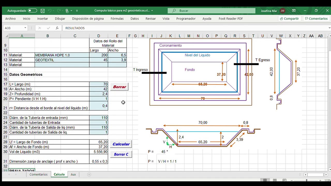
Task: Open touch mode dropdown arrow
Action: 71,11
